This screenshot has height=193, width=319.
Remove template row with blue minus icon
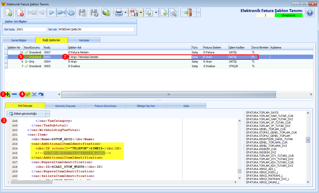point(15,94)
